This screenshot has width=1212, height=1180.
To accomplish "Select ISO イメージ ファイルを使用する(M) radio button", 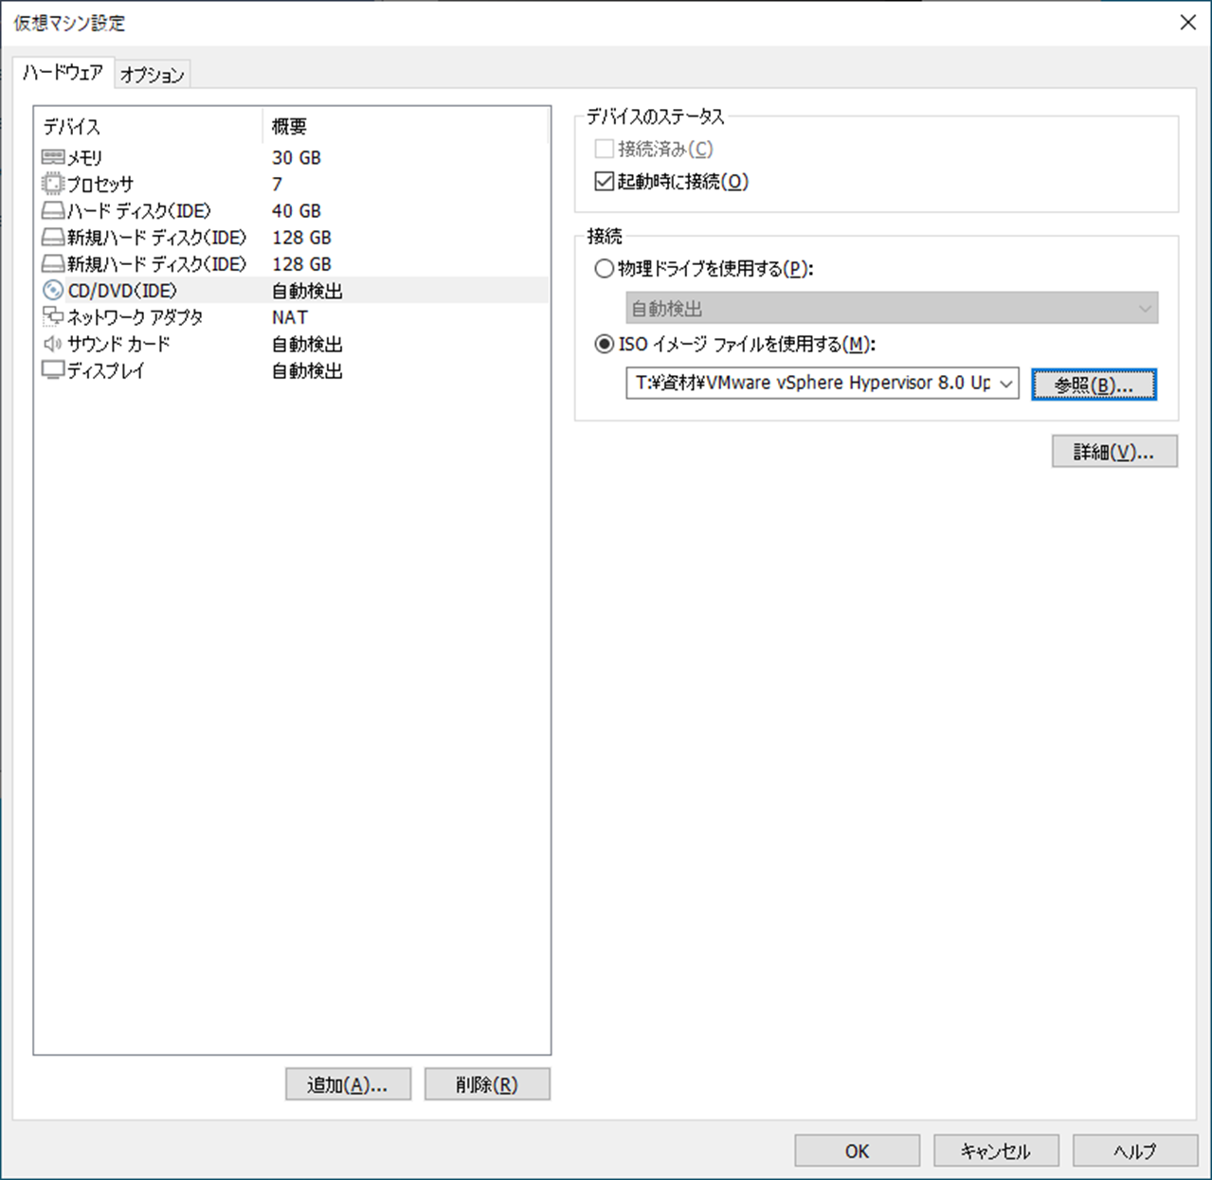I will pyautogui.click(x=604, y=344).
